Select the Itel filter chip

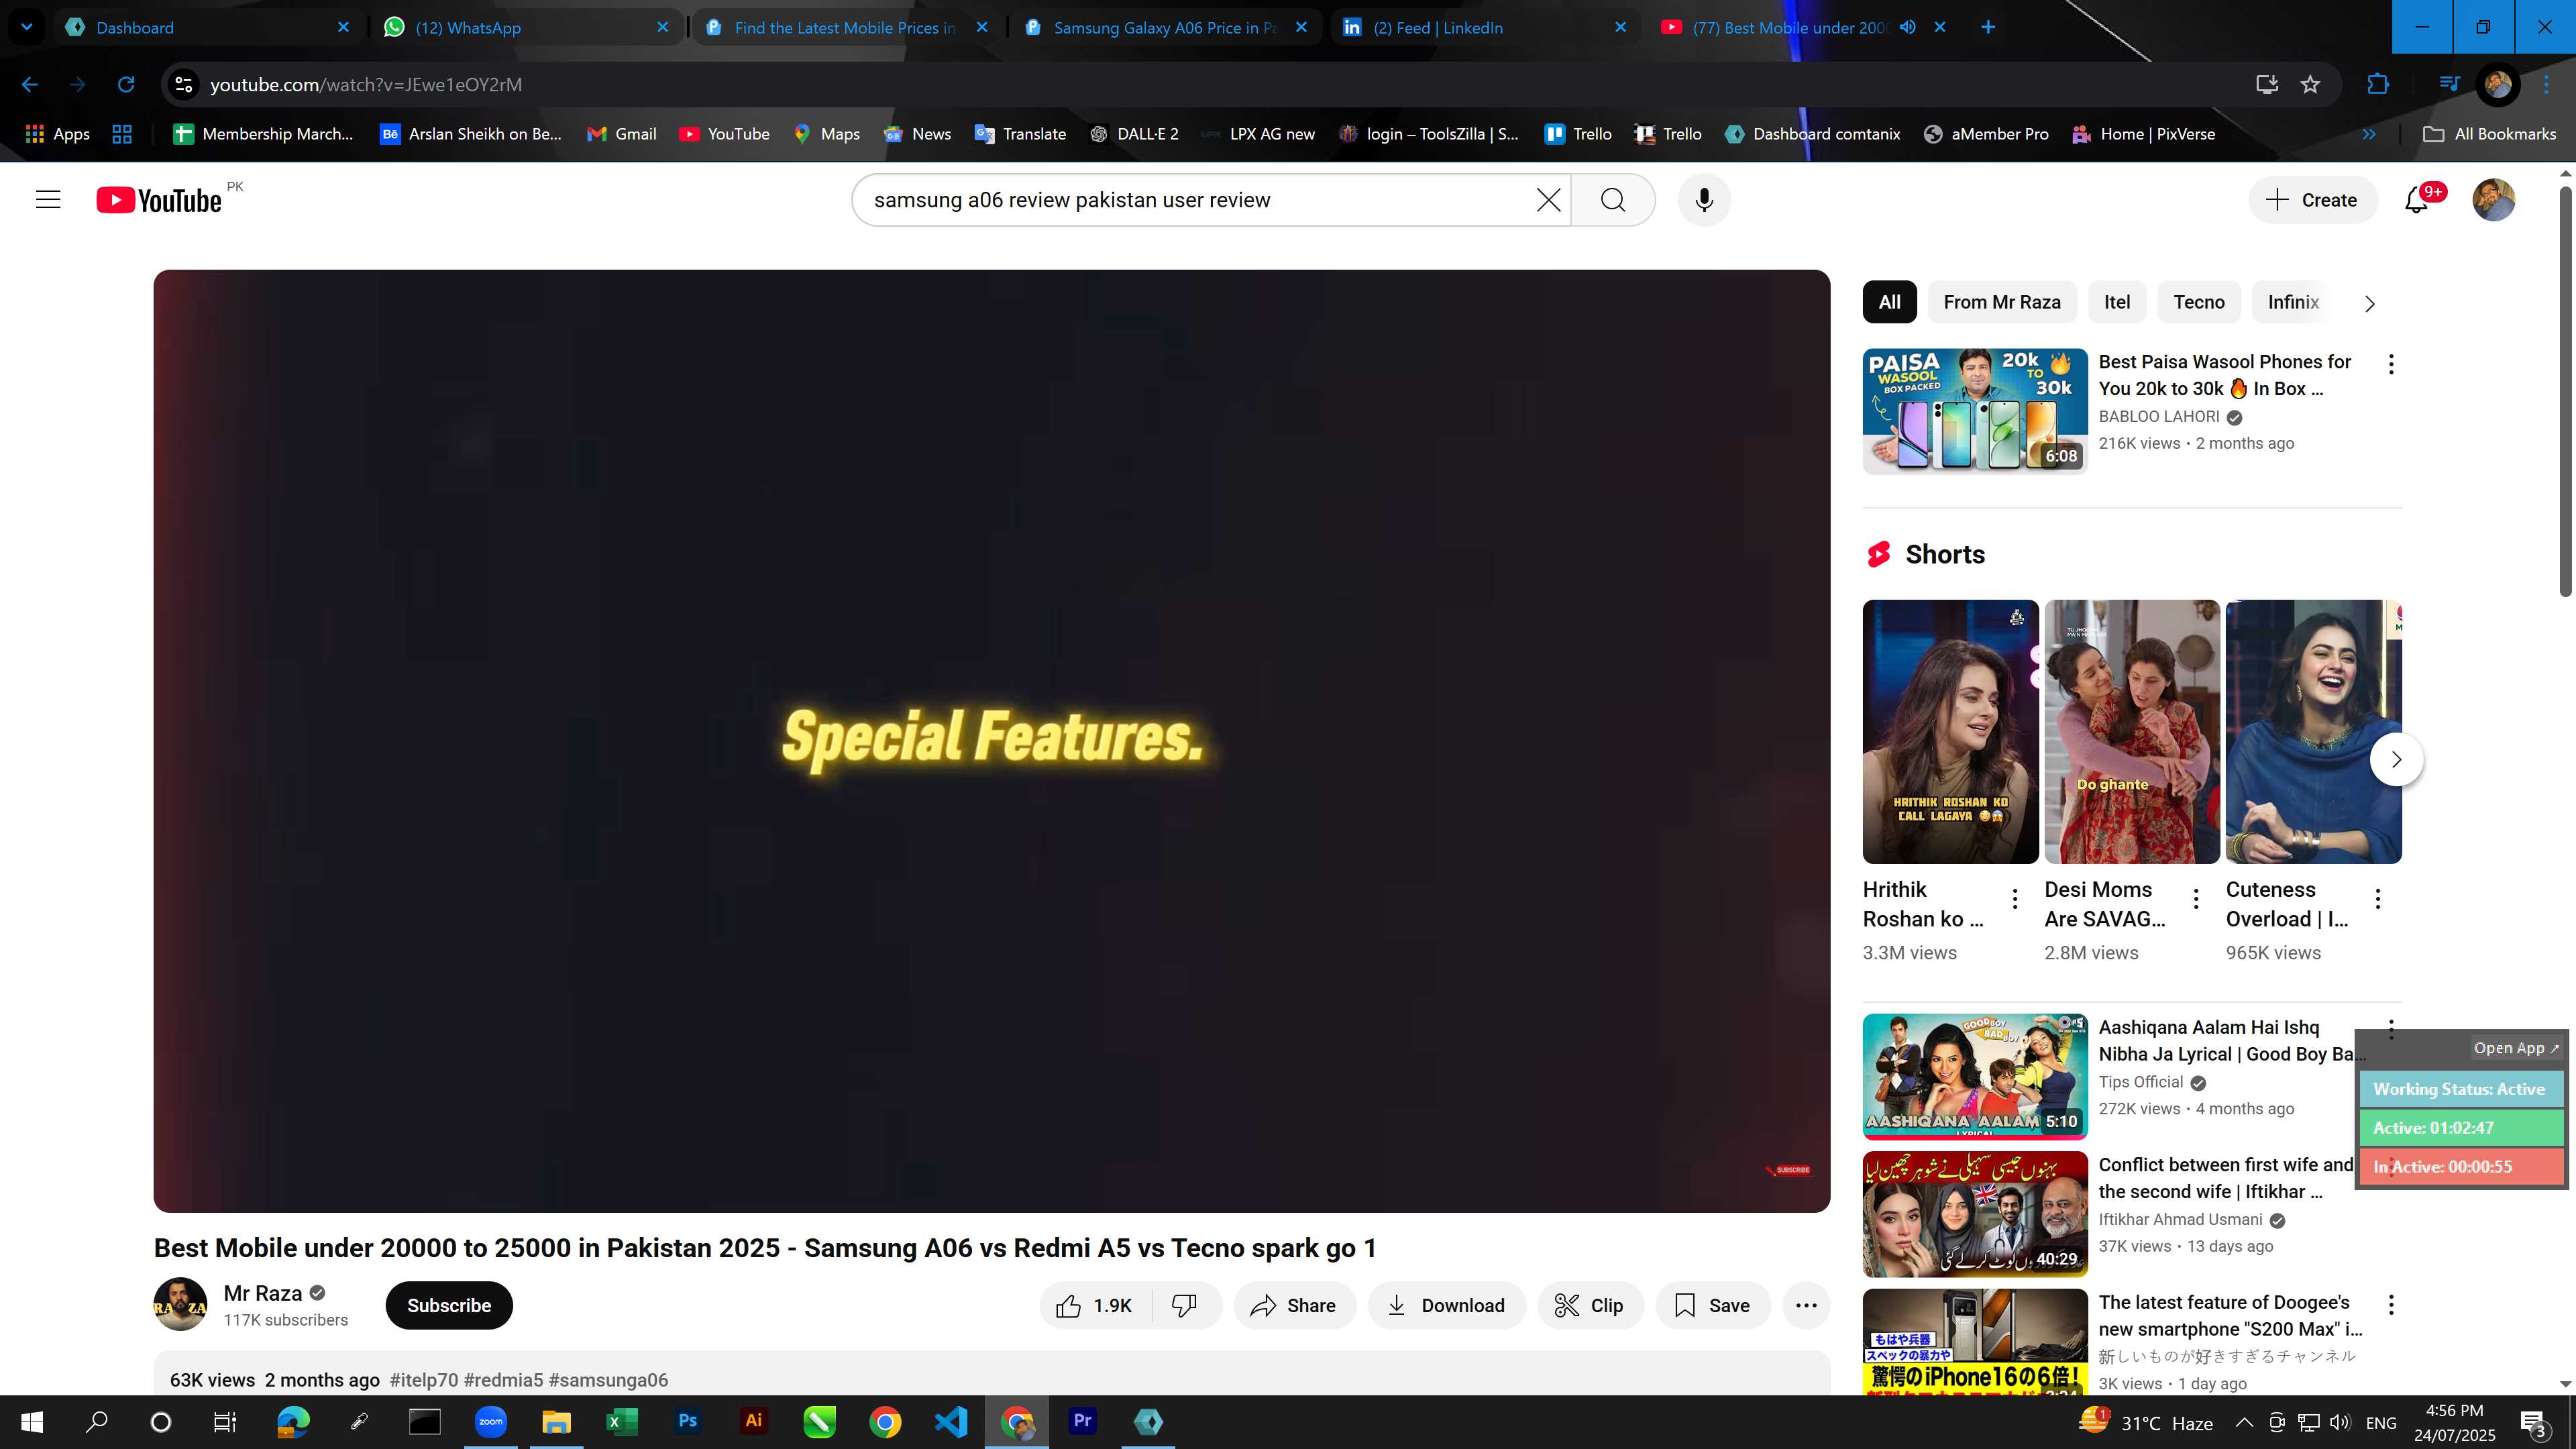point(2117,302)
